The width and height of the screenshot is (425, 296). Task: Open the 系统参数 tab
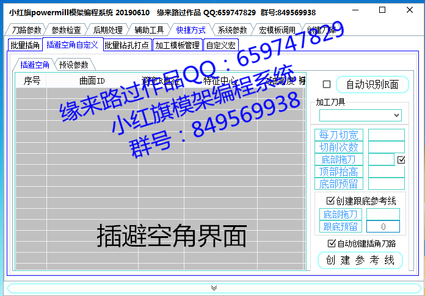(232, 30)
